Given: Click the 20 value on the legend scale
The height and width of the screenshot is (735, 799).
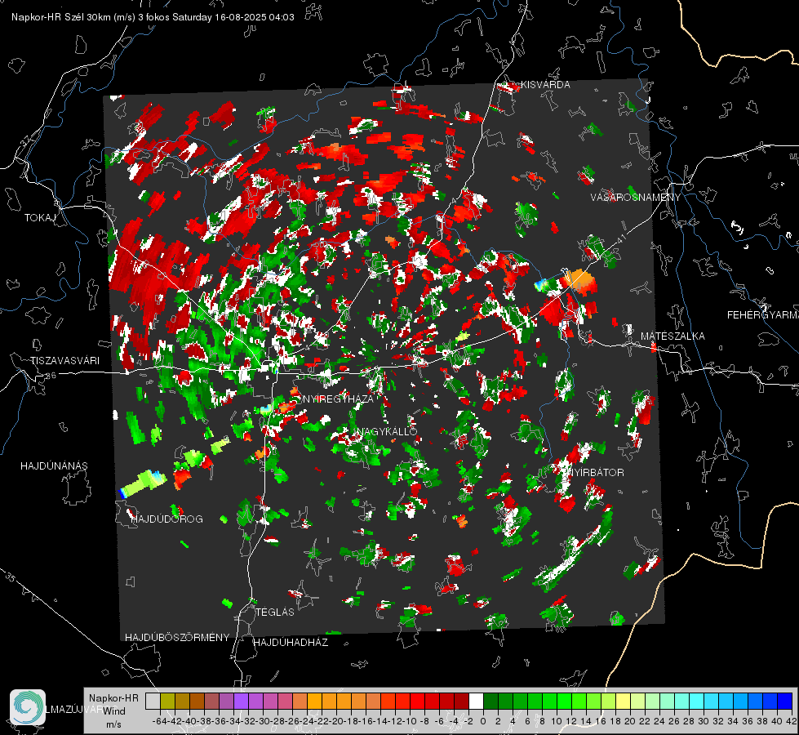Looking at the screenshot, I should (x=630, y=721).
